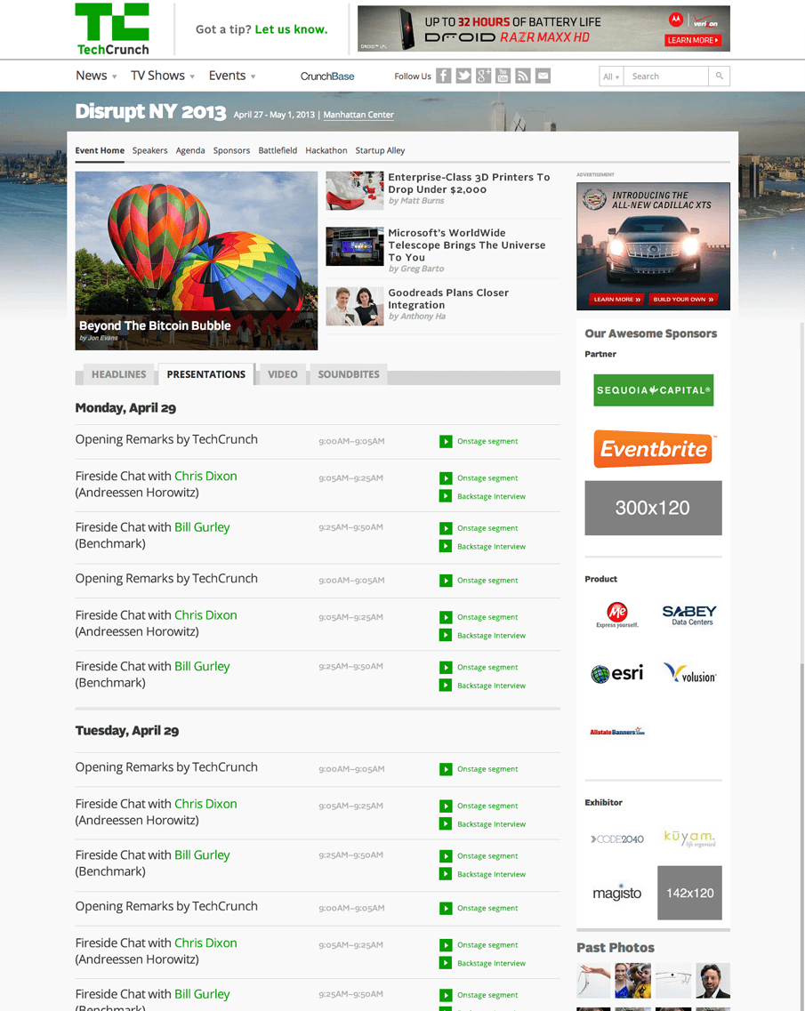The width and height of the screenshot is (805, 1011).
Task: Expand the News menu
Action: click(96, 76)
